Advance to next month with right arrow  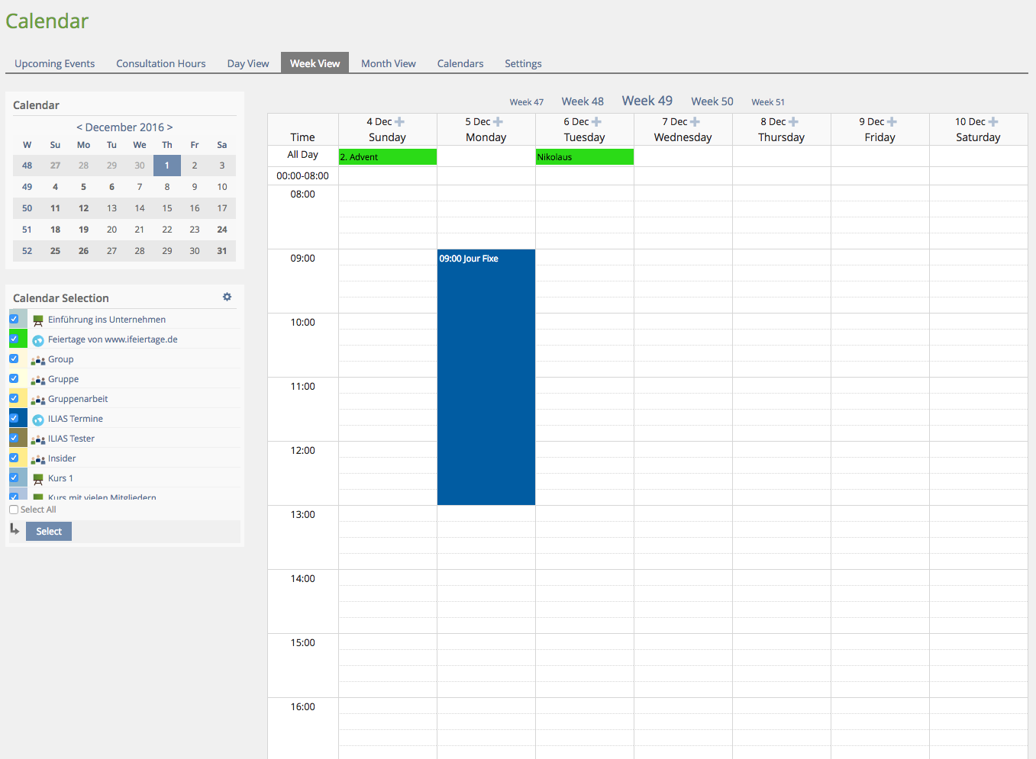coord(169,127)
